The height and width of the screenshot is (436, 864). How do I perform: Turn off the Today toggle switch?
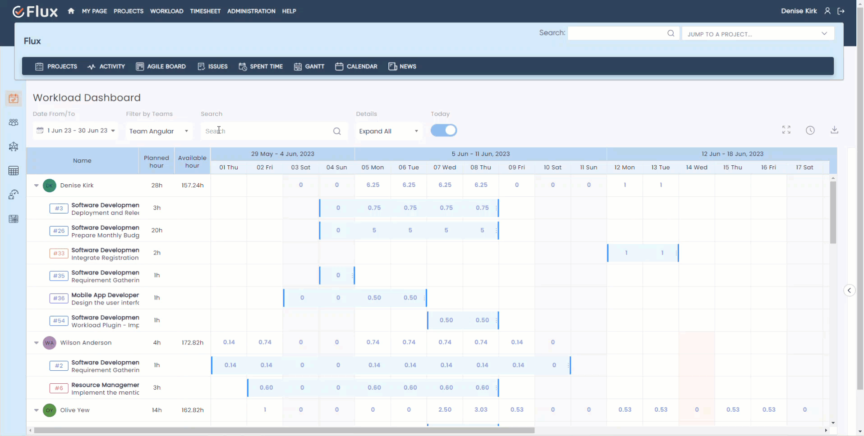coord(444,131)
